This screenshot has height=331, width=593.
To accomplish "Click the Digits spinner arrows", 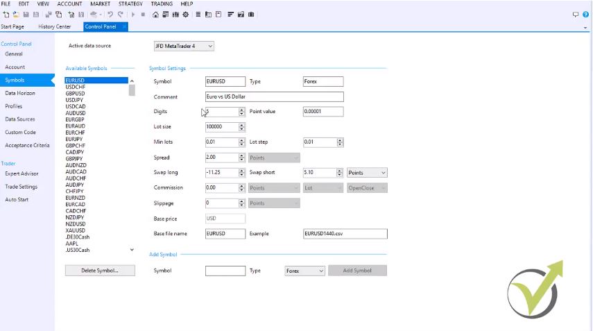I will click(241, 112).
